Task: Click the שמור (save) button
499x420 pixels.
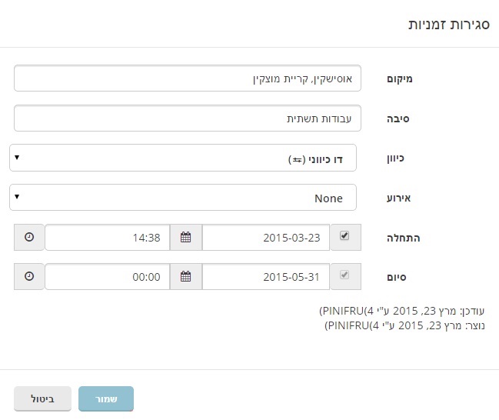Action: 106,399
